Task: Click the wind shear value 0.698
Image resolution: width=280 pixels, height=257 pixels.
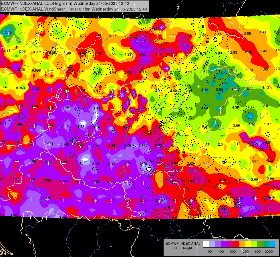Action: point(36,71)
